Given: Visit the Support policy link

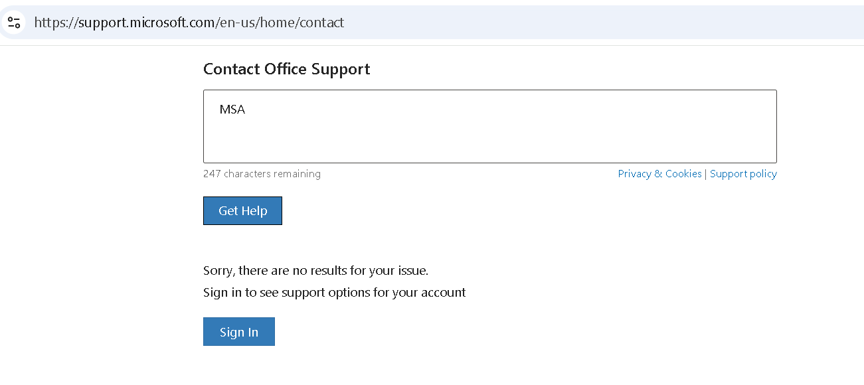Looking at the screenshot, I should click(x=743, y=174).
